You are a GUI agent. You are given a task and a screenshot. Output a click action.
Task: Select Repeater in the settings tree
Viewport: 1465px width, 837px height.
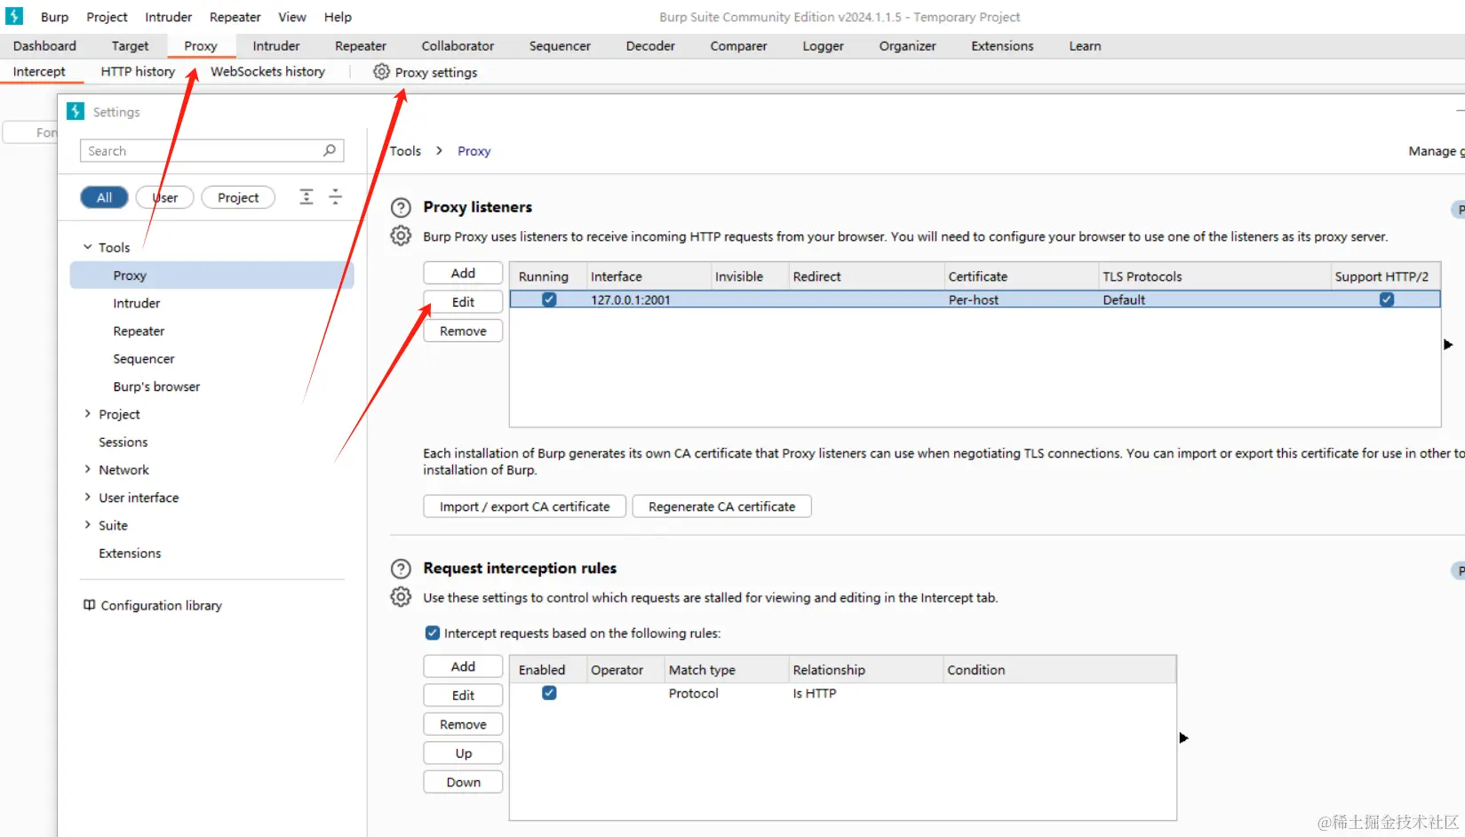click(139, 331)
